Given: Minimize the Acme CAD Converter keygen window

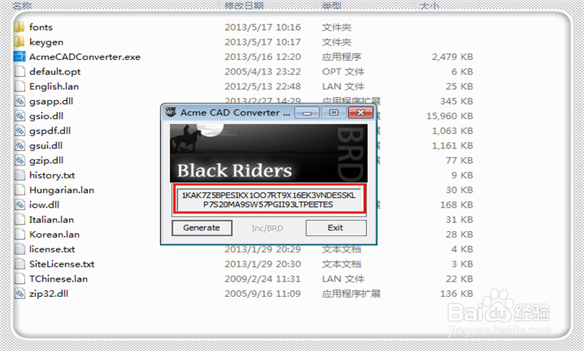Looking at the screenshot, I should coord(307,113).
